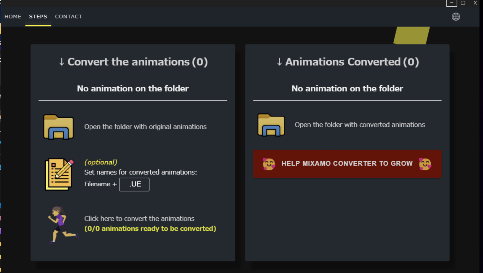This screenshot has width=483, height=273.
Task: Maximize the application window
Action: (463, 3)
